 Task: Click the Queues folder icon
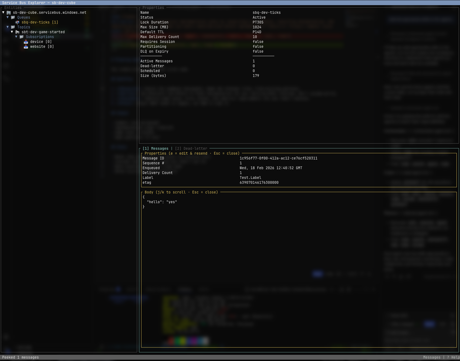(13, 18)
